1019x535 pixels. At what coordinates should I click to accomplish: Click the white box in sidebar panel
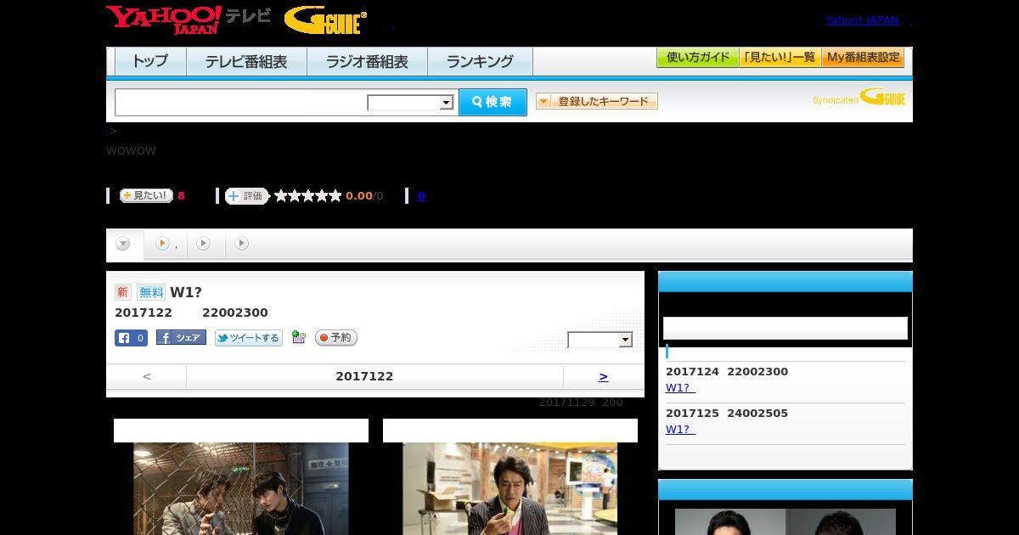785,329
